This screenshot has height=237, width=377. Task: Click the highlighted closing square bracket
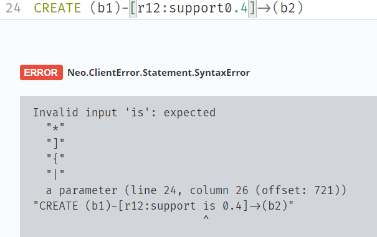(x=252, y=9)
